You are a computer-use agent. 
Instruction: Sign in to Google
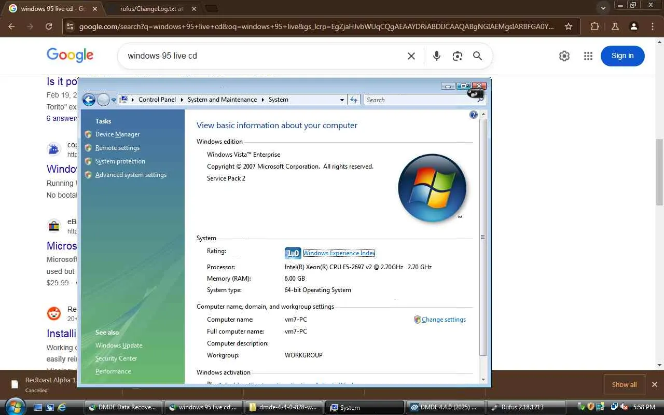[622, 56]
